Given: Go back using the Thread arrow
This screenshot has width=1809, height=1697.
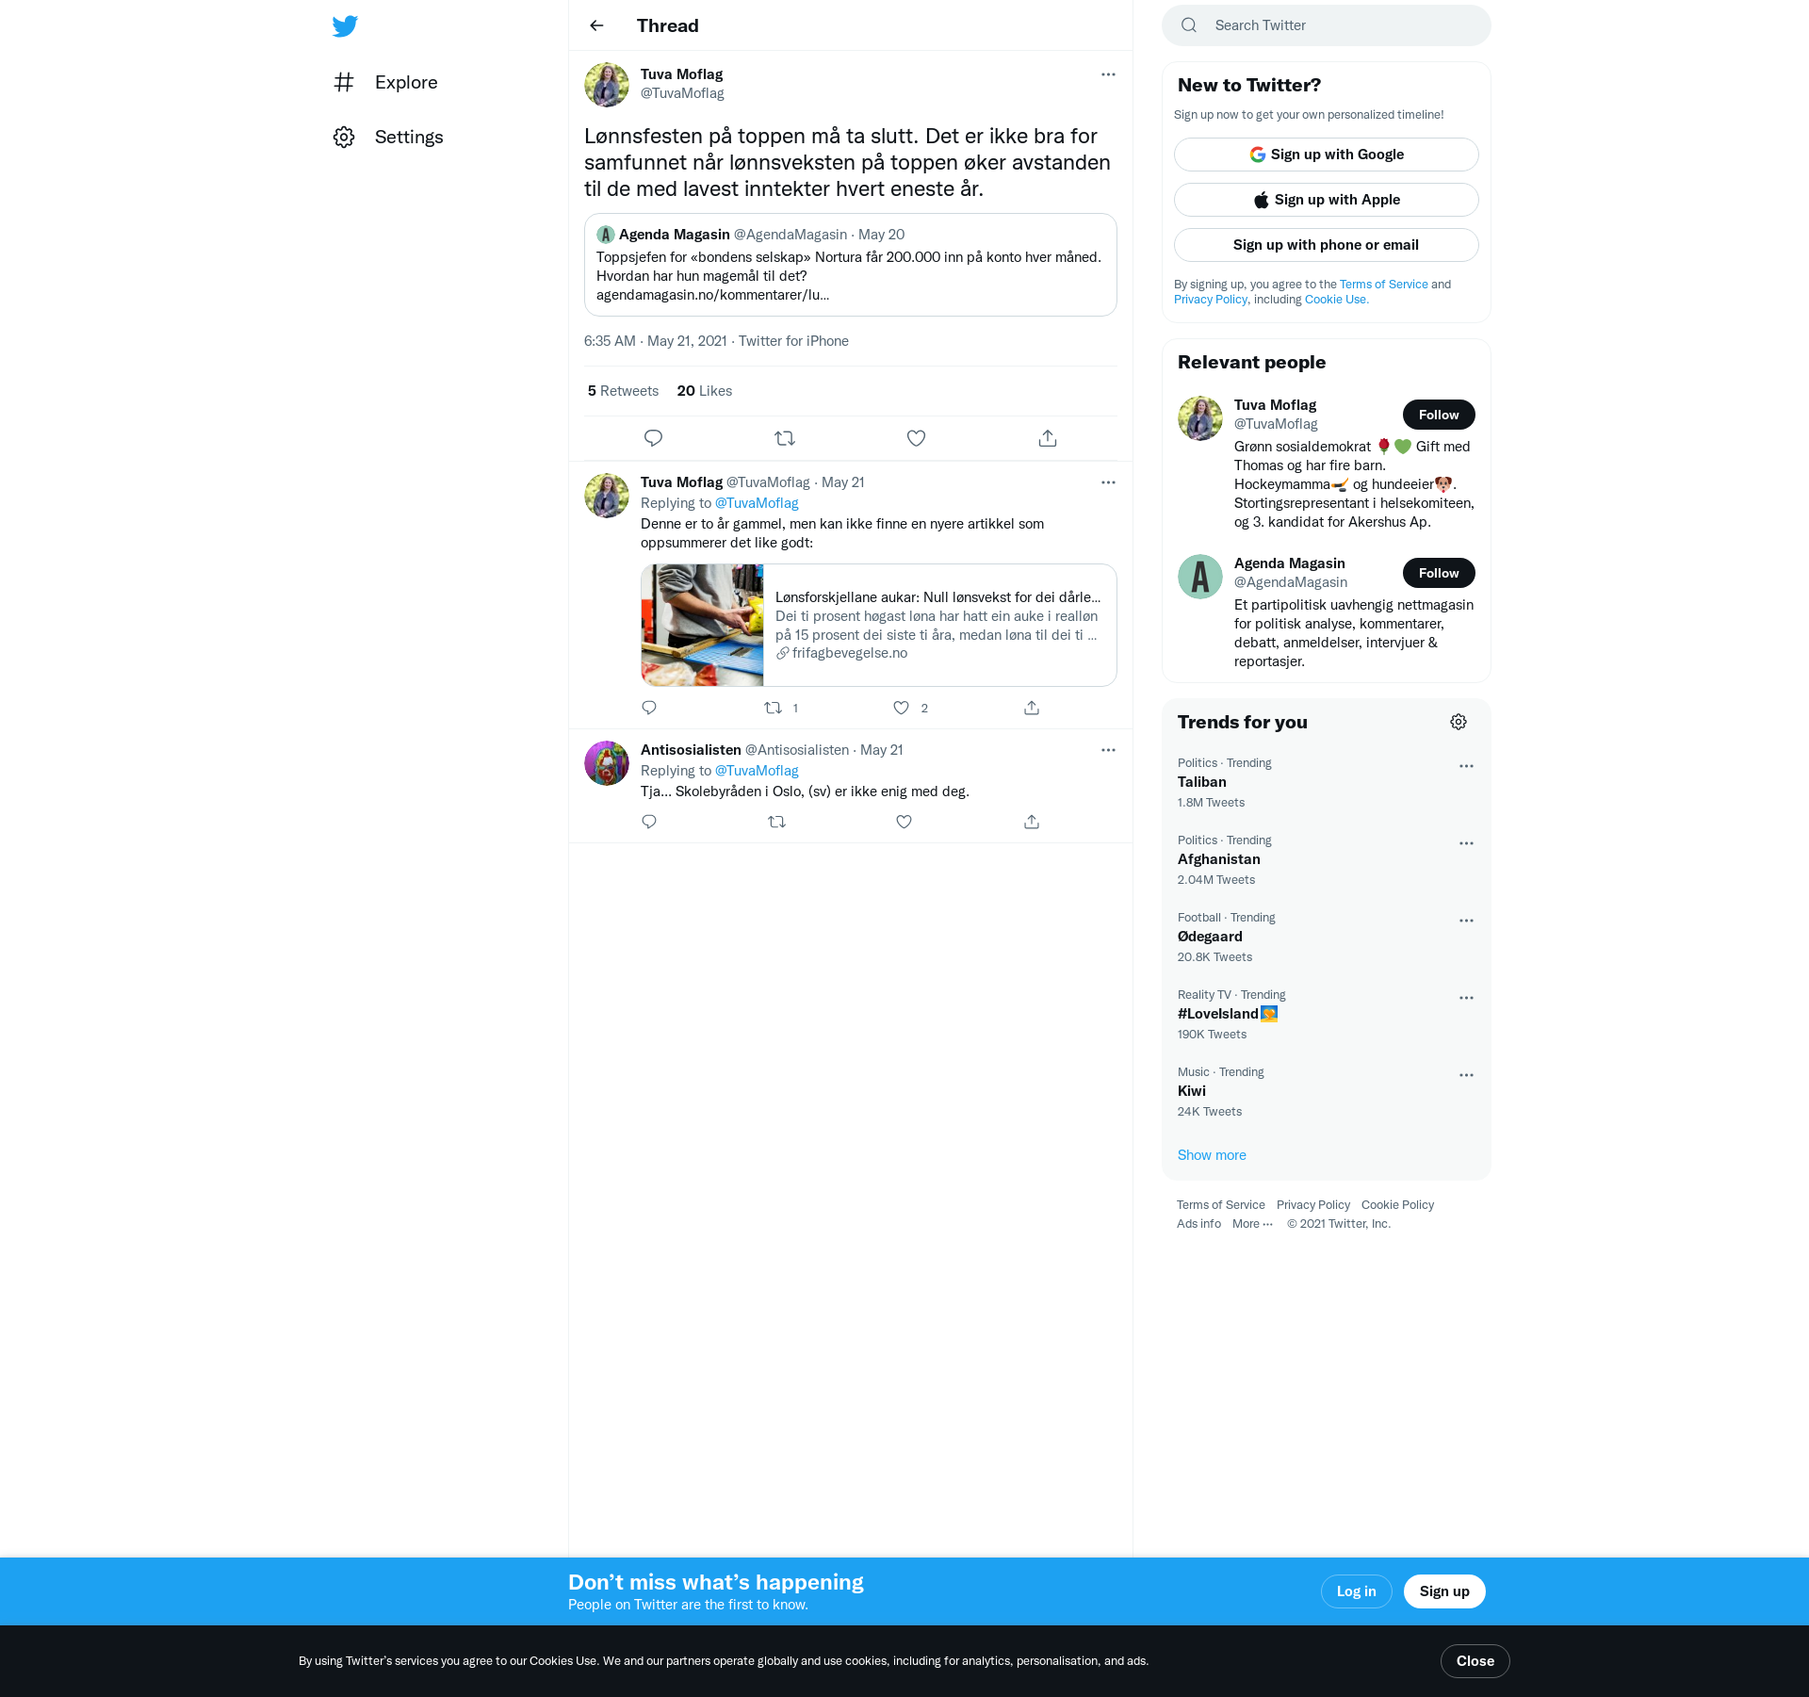Looking at the screenshot, I should [596, 25].
